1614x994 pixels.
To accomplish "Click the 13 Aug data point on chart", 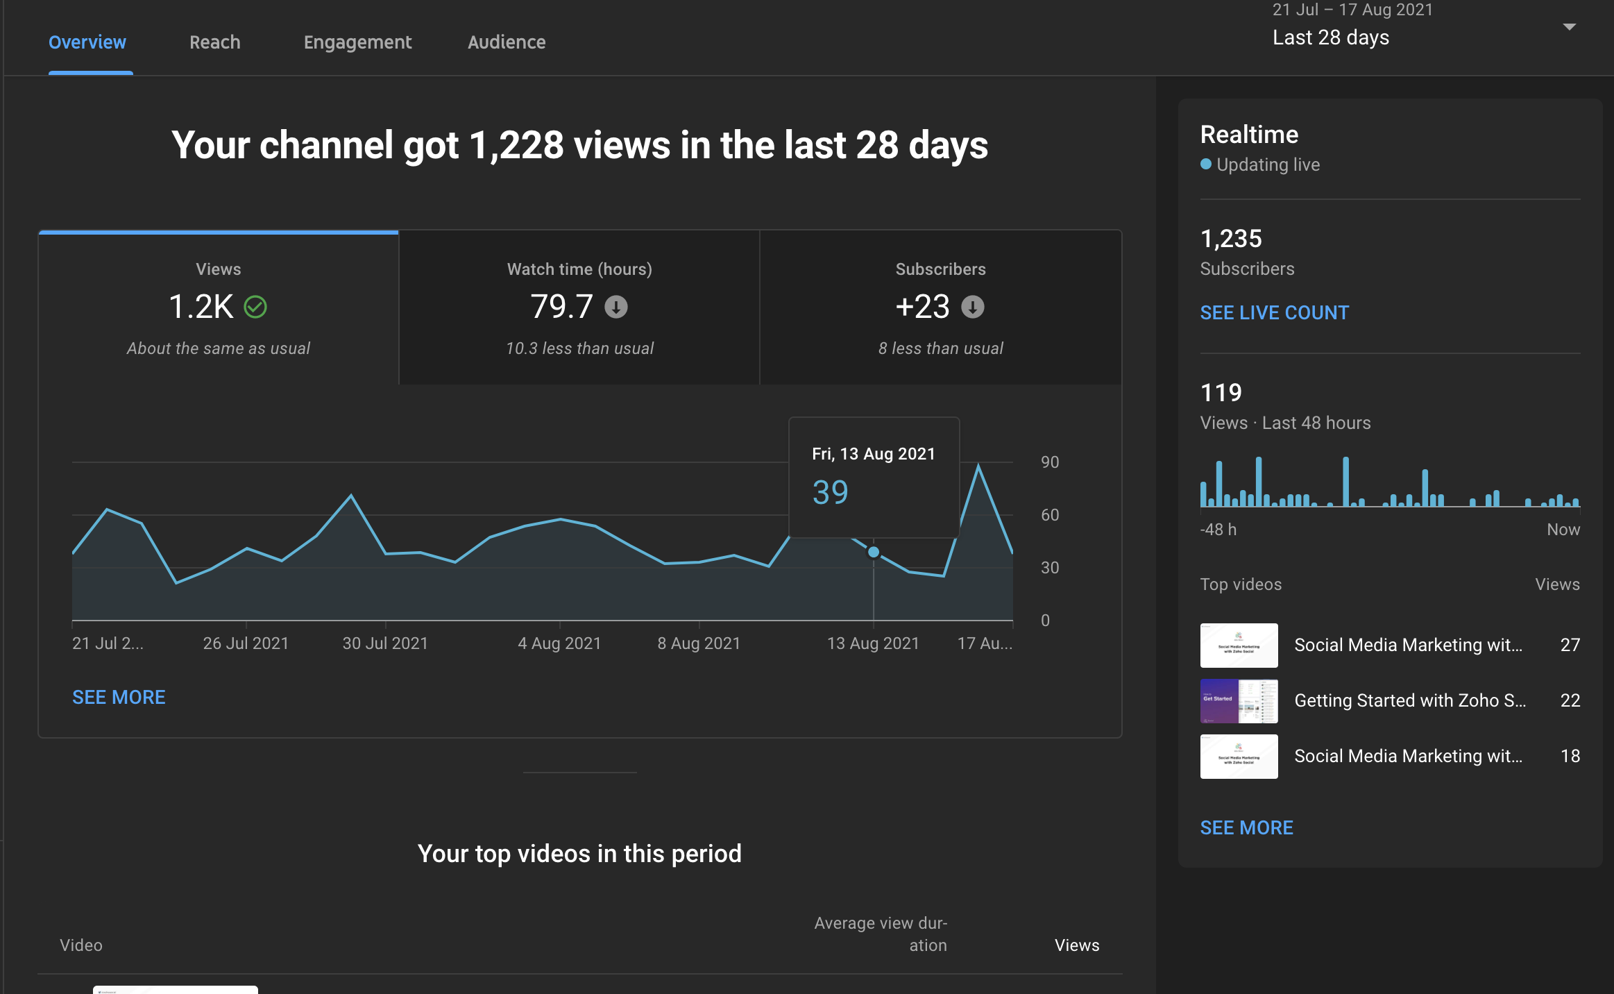I will (x=874, y=553).
